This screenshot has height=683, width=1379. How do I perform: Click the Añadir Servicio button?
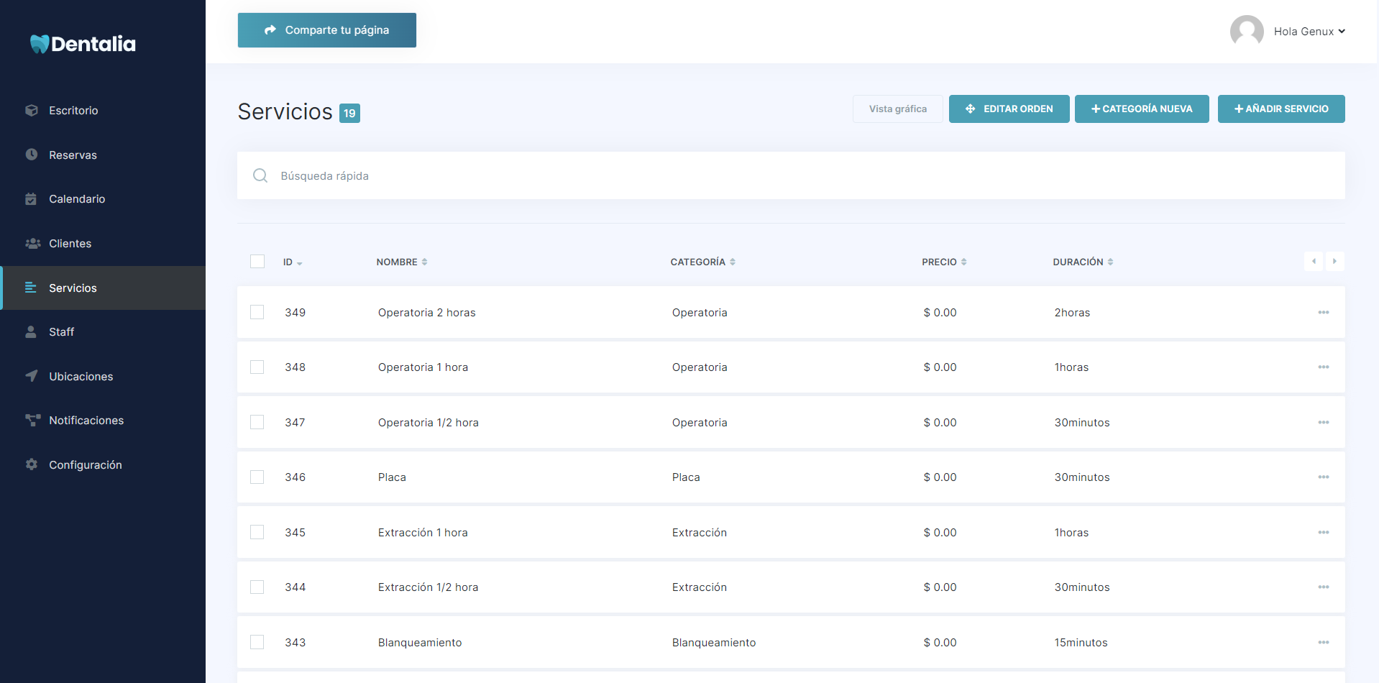tap(1280, 109)
